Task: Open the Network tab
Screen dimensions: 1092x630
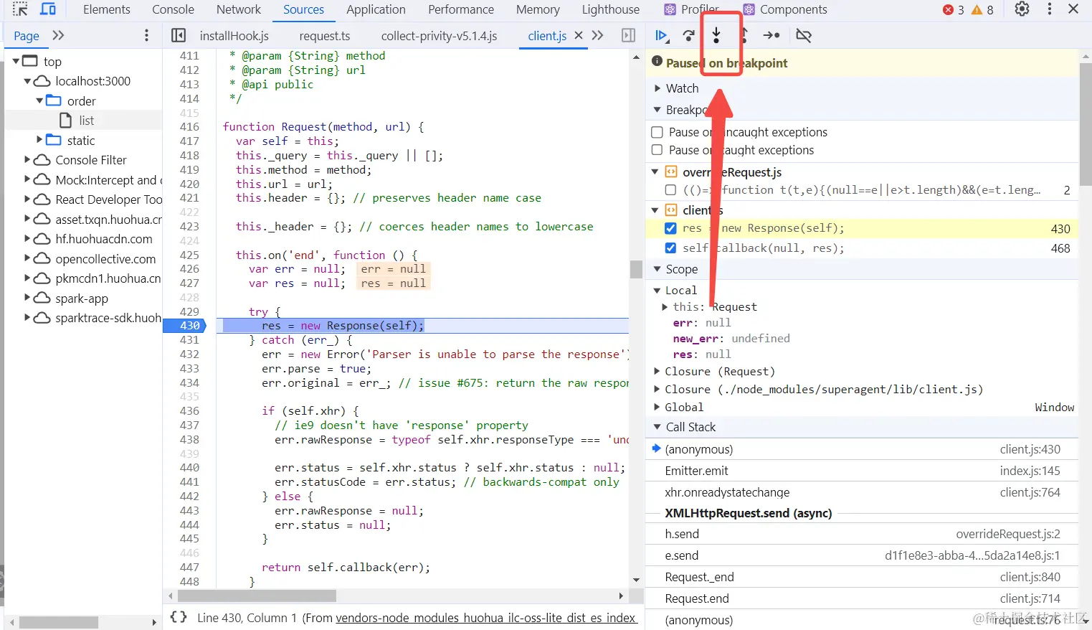Action: click(x=239, y=9)
